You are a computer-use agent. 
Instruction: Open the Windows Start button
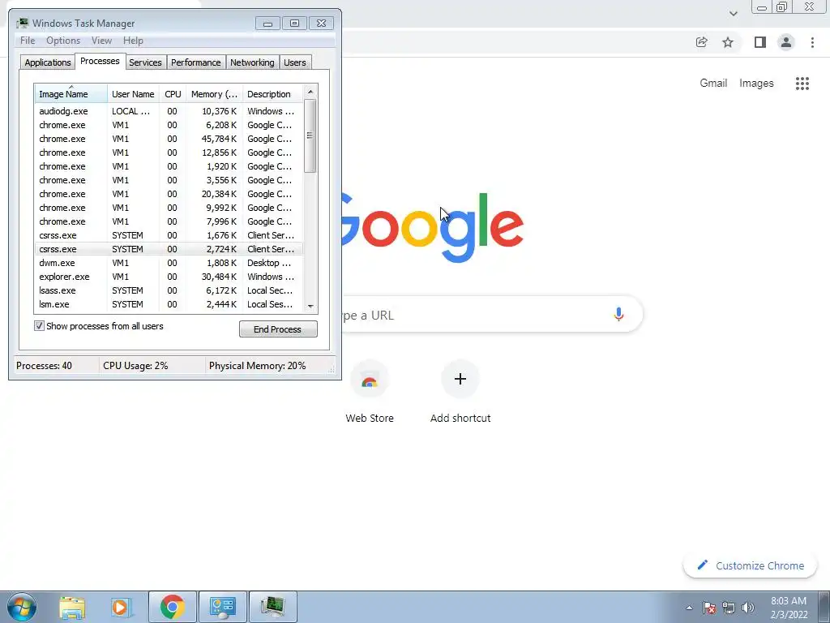pos(22,607)
